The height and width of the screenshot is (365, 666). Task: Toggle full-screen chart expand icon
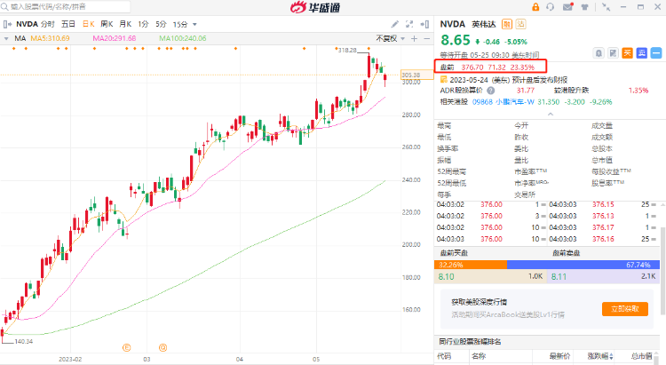tap(409, 24)
